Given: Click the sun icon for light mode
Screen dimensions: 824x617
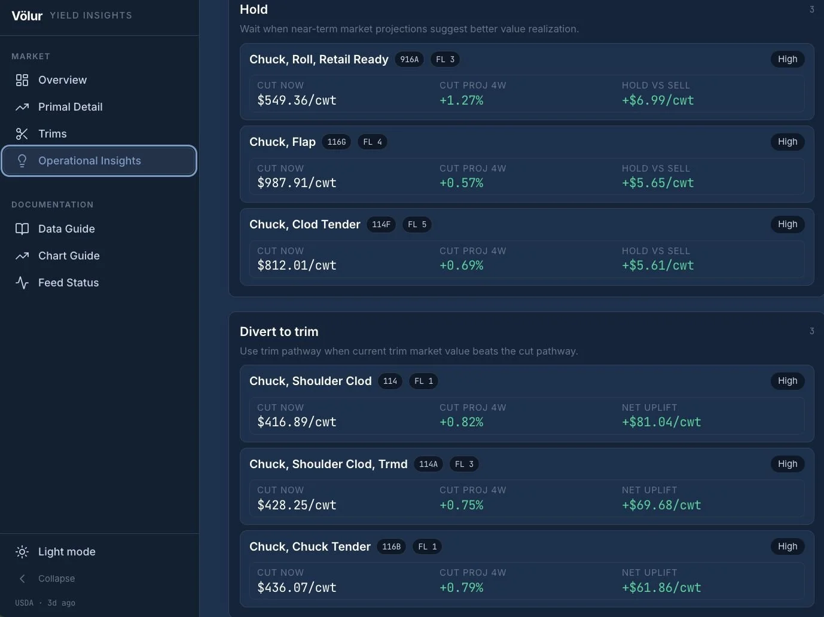Looking at the screenshot, I should [x=22, y=552].
